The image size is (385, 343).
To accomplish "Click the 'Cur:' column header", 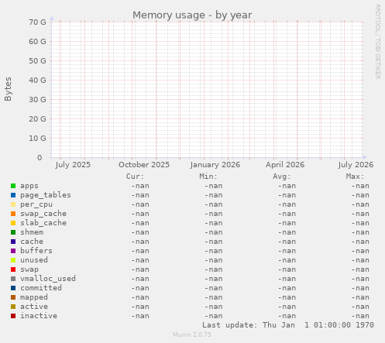I will (x=135, y=177).
